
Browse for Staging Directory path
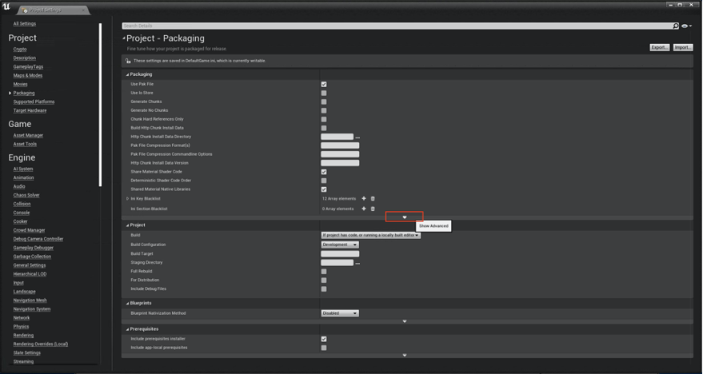[x=357, y=263]
